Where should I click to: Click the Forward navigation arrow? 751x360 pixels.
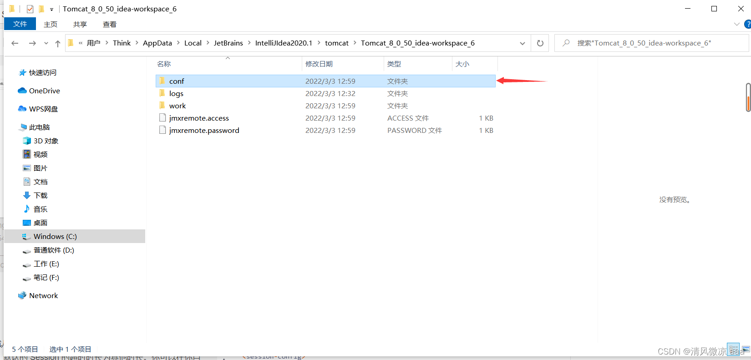[x=32, y=43]
